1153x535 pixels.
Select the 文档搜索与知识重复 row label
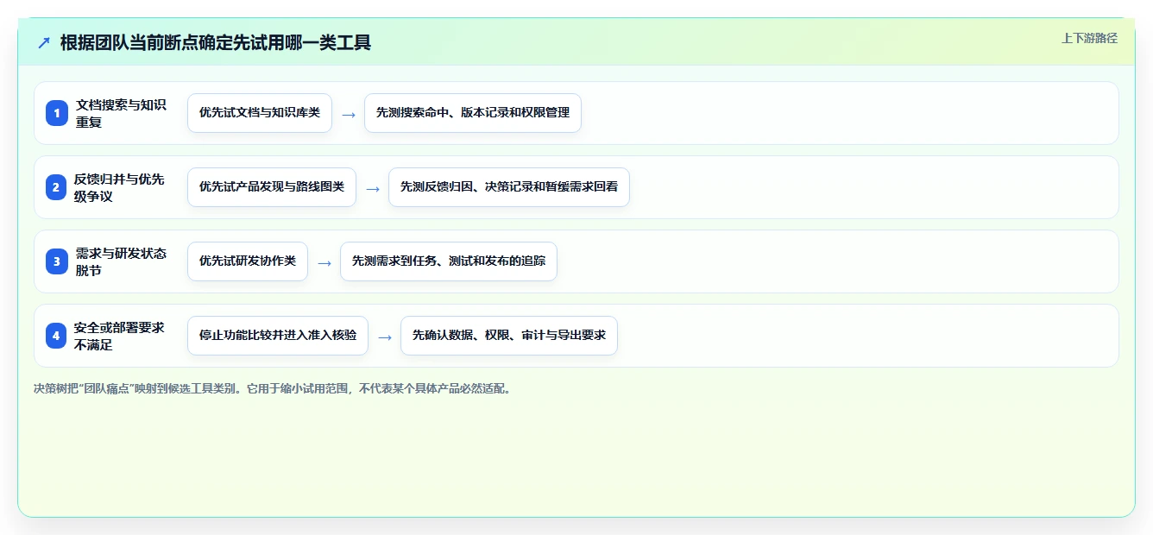[x=121, y=113]
